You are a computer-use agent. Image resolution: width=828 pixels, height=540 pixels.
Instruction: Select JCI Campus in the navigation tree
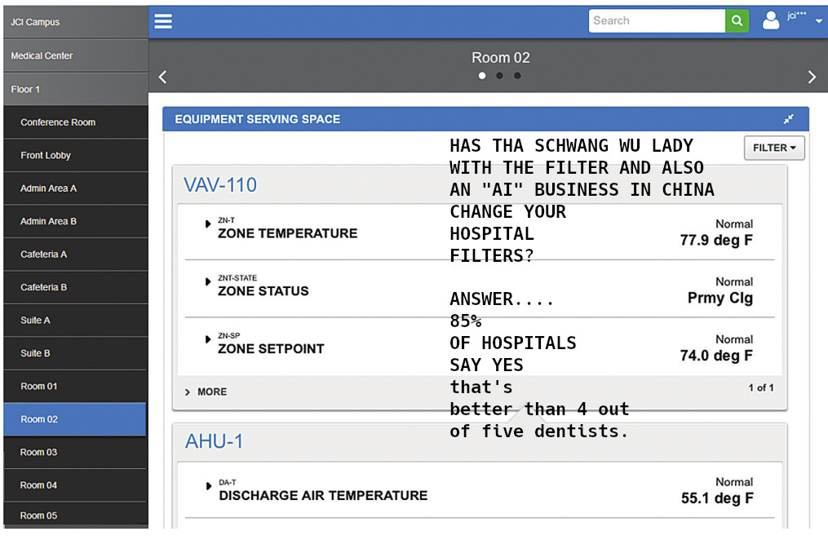(x=76, y=22)
